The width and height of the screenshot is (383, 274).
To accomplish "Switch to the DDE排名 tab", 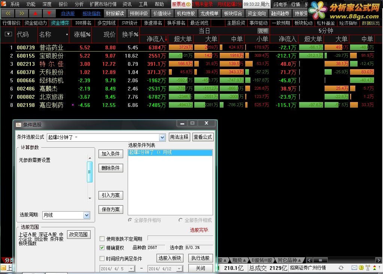I will (83, 23).
